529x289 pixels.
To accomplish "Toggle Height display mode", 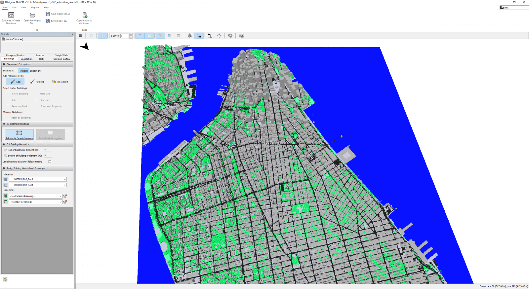I will click(x=24, y=71).
